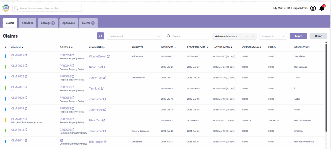Open external link icon beside CLM-2021

point(26,87)
